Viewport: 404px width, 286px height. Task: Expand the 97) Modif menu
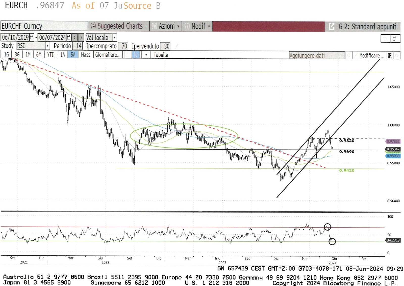(197, 26)
